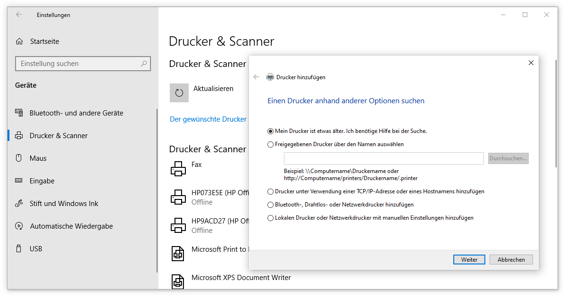Open Automatische Wiedergabe via its icon

(19, 226)
